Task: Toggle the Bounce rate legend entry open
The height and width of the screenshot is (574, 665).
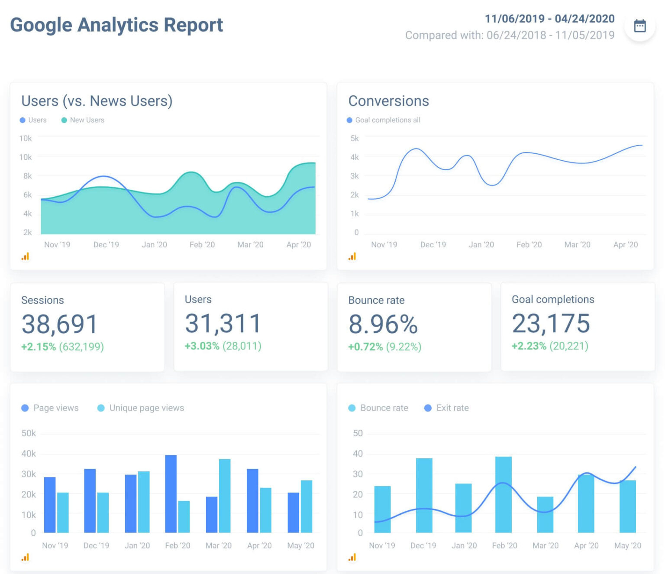Action: click(x=351, y=408)
